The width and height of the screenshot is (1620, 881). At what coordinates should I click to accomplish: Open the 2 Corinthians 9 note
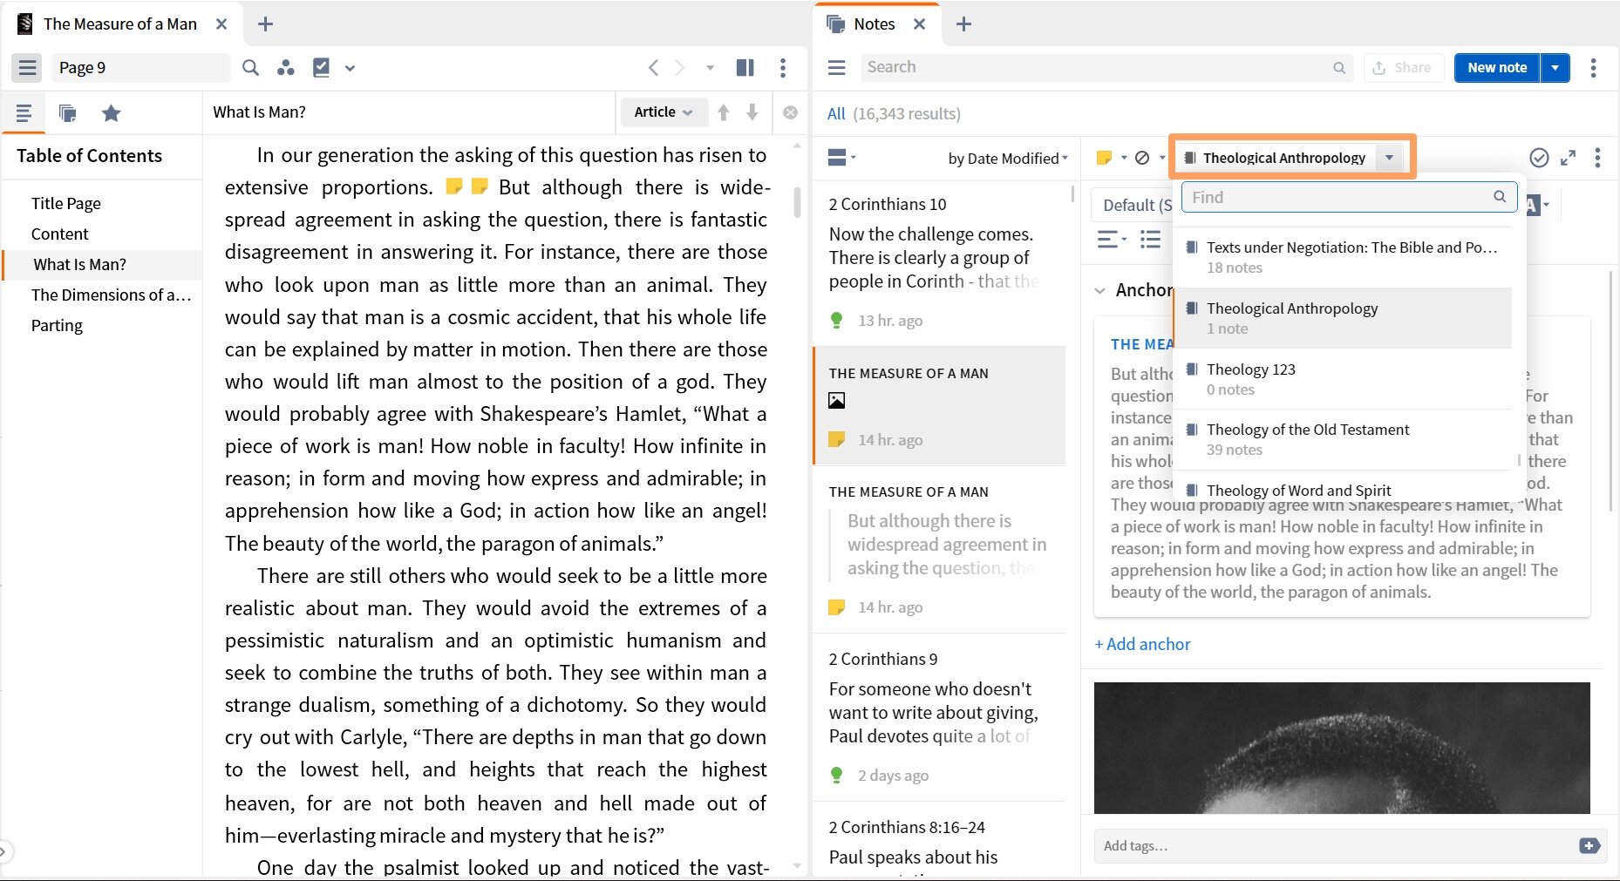(x=939, y=717)
